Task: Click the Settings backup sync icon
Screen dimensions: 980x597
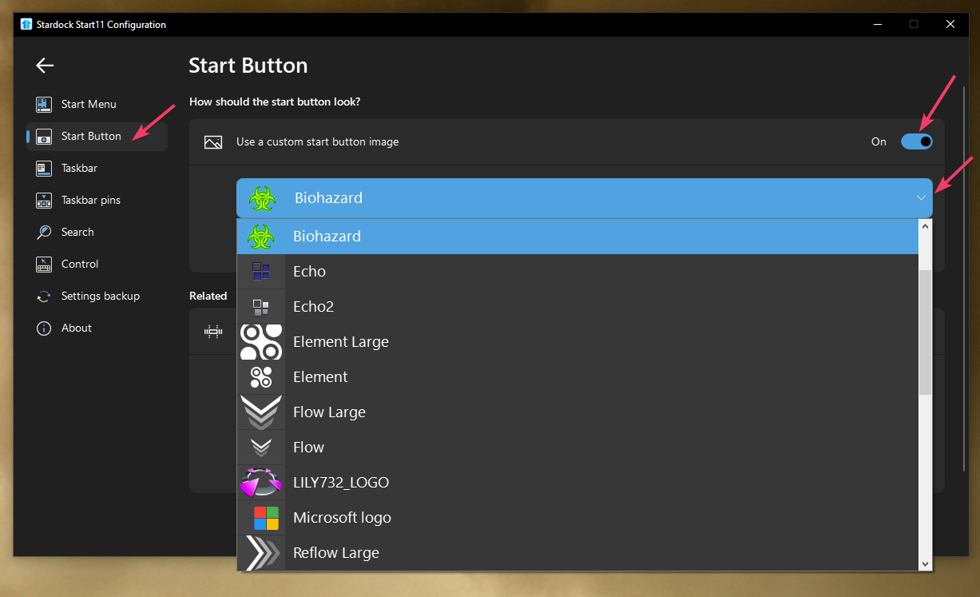Action: [x=44, y=297]
